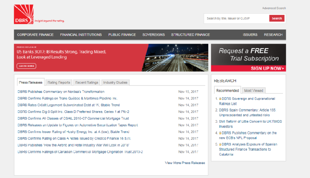The image size is (310, 178).
Task: Open Credico Finance 16 S.r.l. link
Action: [74, 138]
